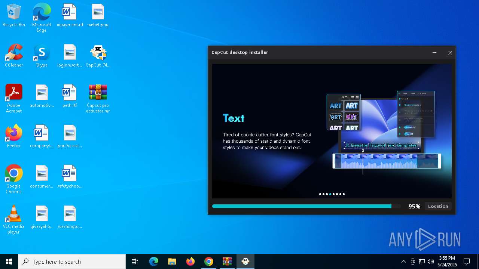
Task: Select the companyt Word document icon
Action: click(42, 136)
